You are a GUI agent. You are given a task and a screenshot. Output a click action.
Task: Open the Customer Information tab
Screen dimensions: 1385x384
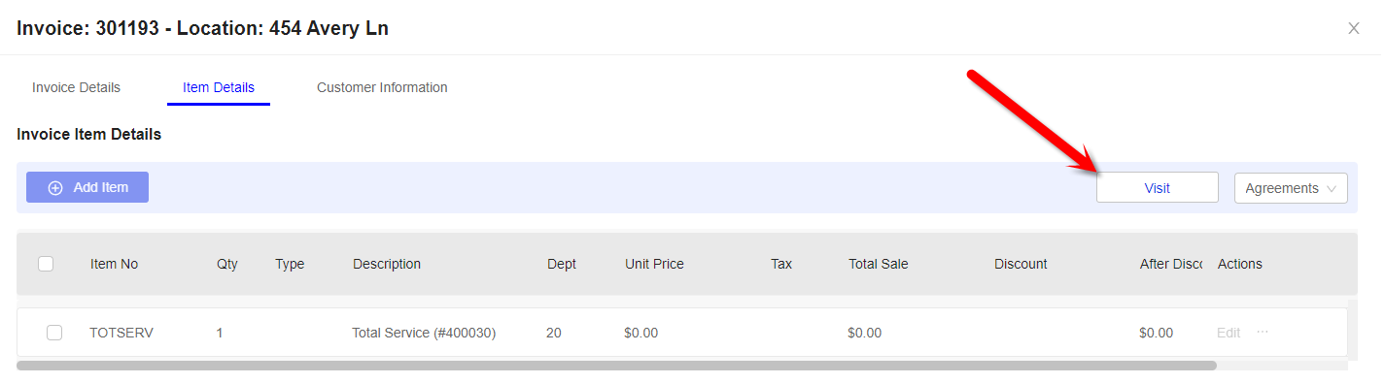click(382, 87)
